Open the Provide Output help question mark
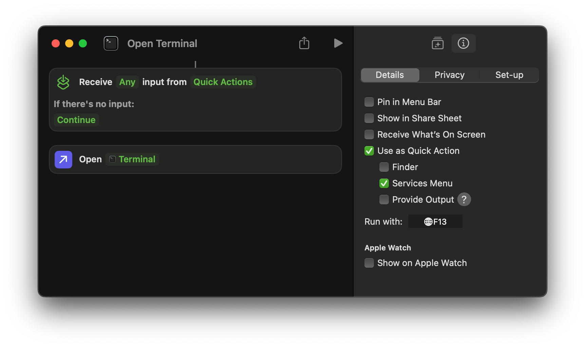This screenshot has height=347, width=585. pos(464,199)
